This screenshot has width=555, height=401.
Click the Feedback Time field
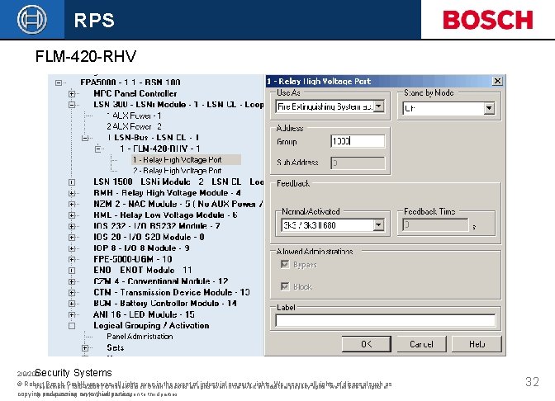(x=435, y=225)
